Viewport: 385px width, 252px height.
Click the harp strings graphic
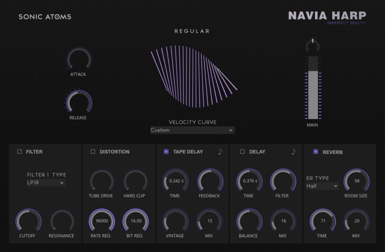click(194, 76)
